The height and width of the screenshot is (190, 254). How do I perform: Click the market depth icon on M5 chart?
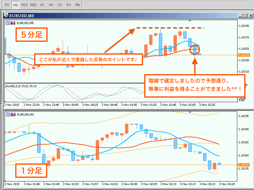pyautogui.click(x=13, y=23)
